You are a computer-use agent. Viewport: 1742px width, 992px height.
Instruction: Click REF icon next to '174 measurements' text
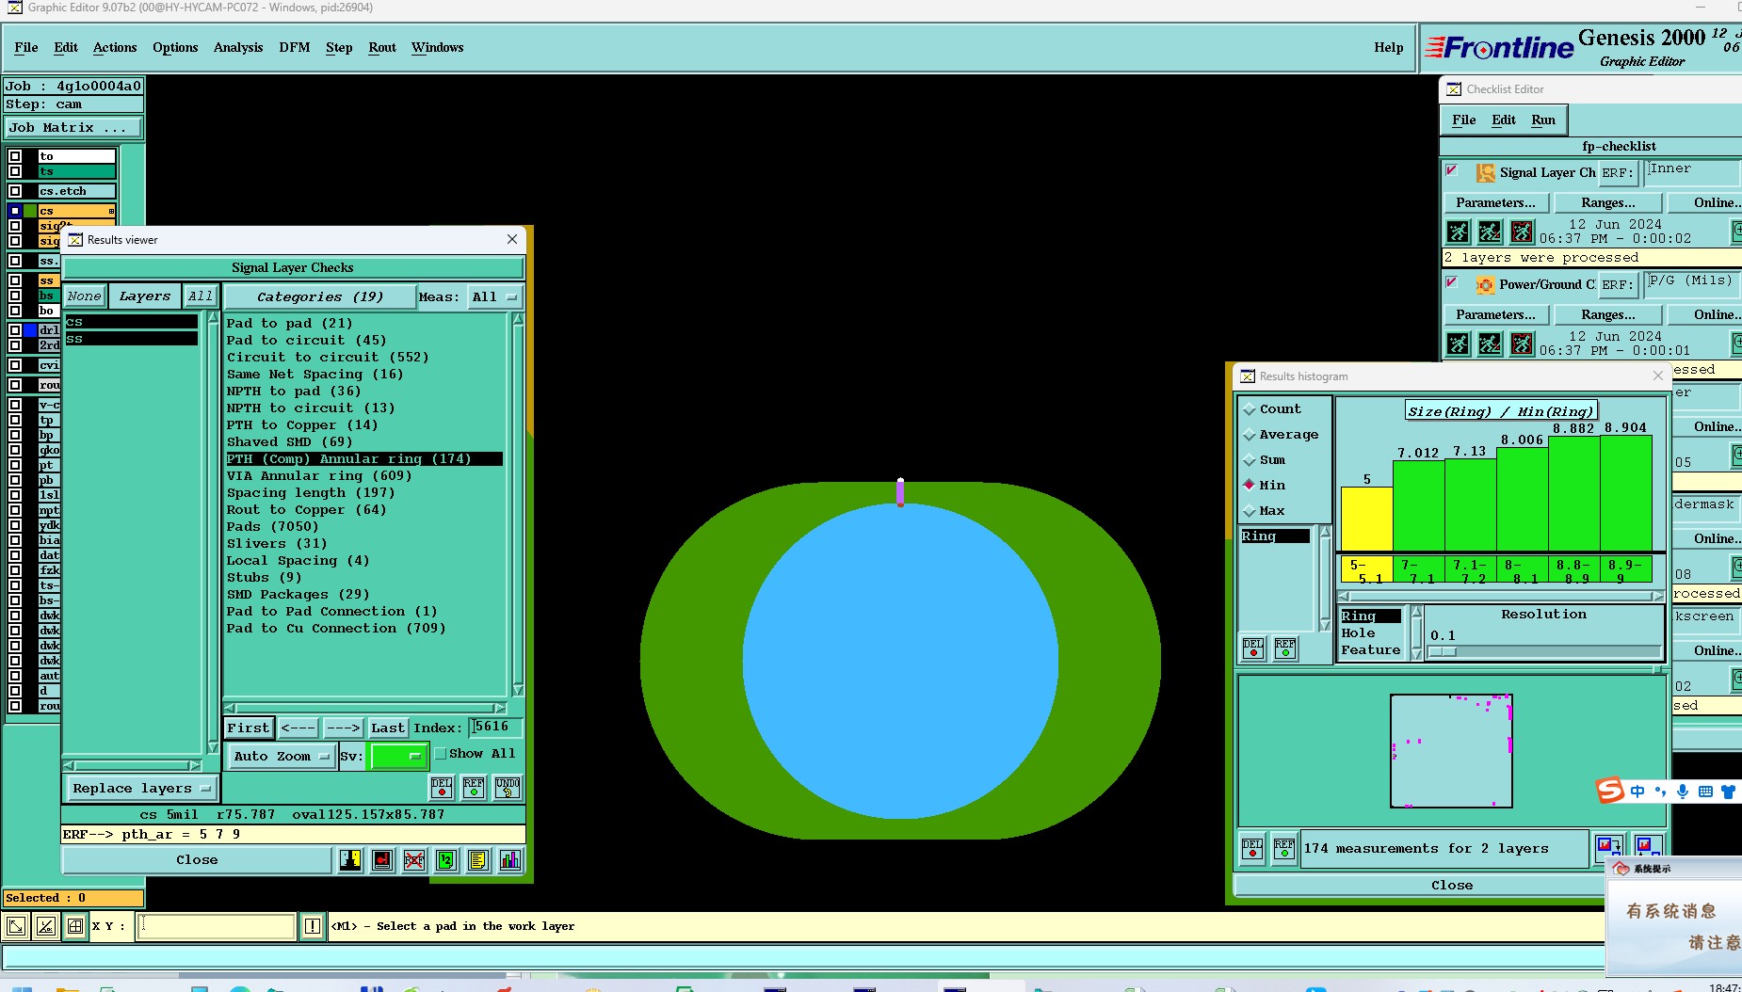pyautogui.click(x=1284, y=849)
